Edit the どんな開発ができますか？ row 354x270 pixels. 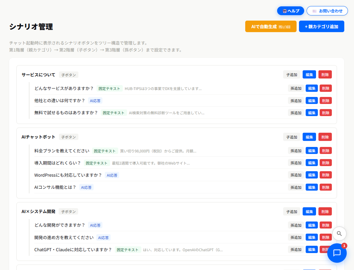click(311, 225)
